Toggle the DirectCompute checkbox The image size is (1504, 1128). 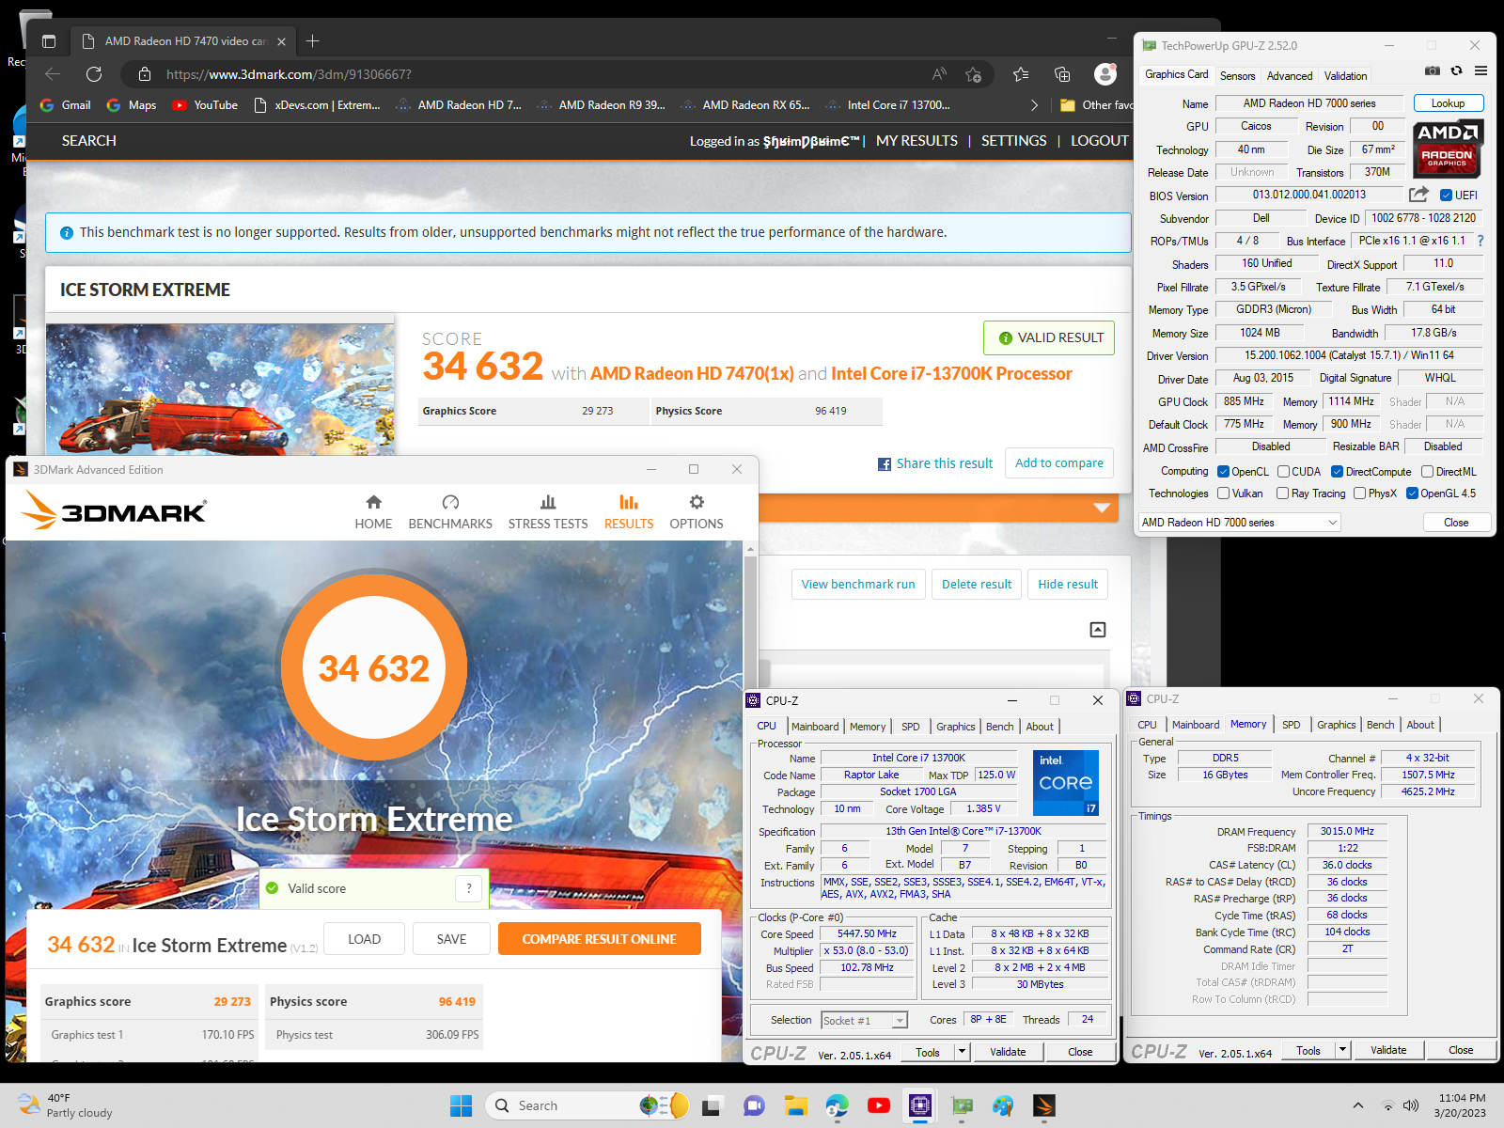click(x=1337, y=472)
